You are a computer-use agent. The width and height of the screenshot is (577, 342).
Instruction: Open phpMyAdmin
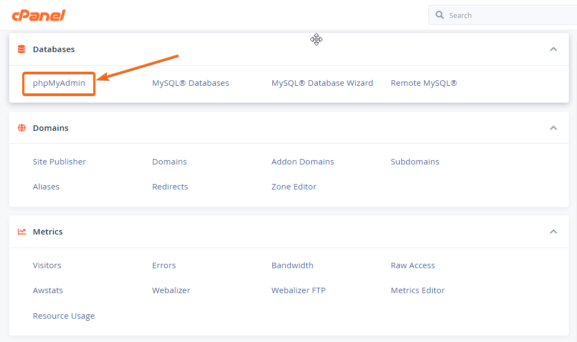(59, 83)
